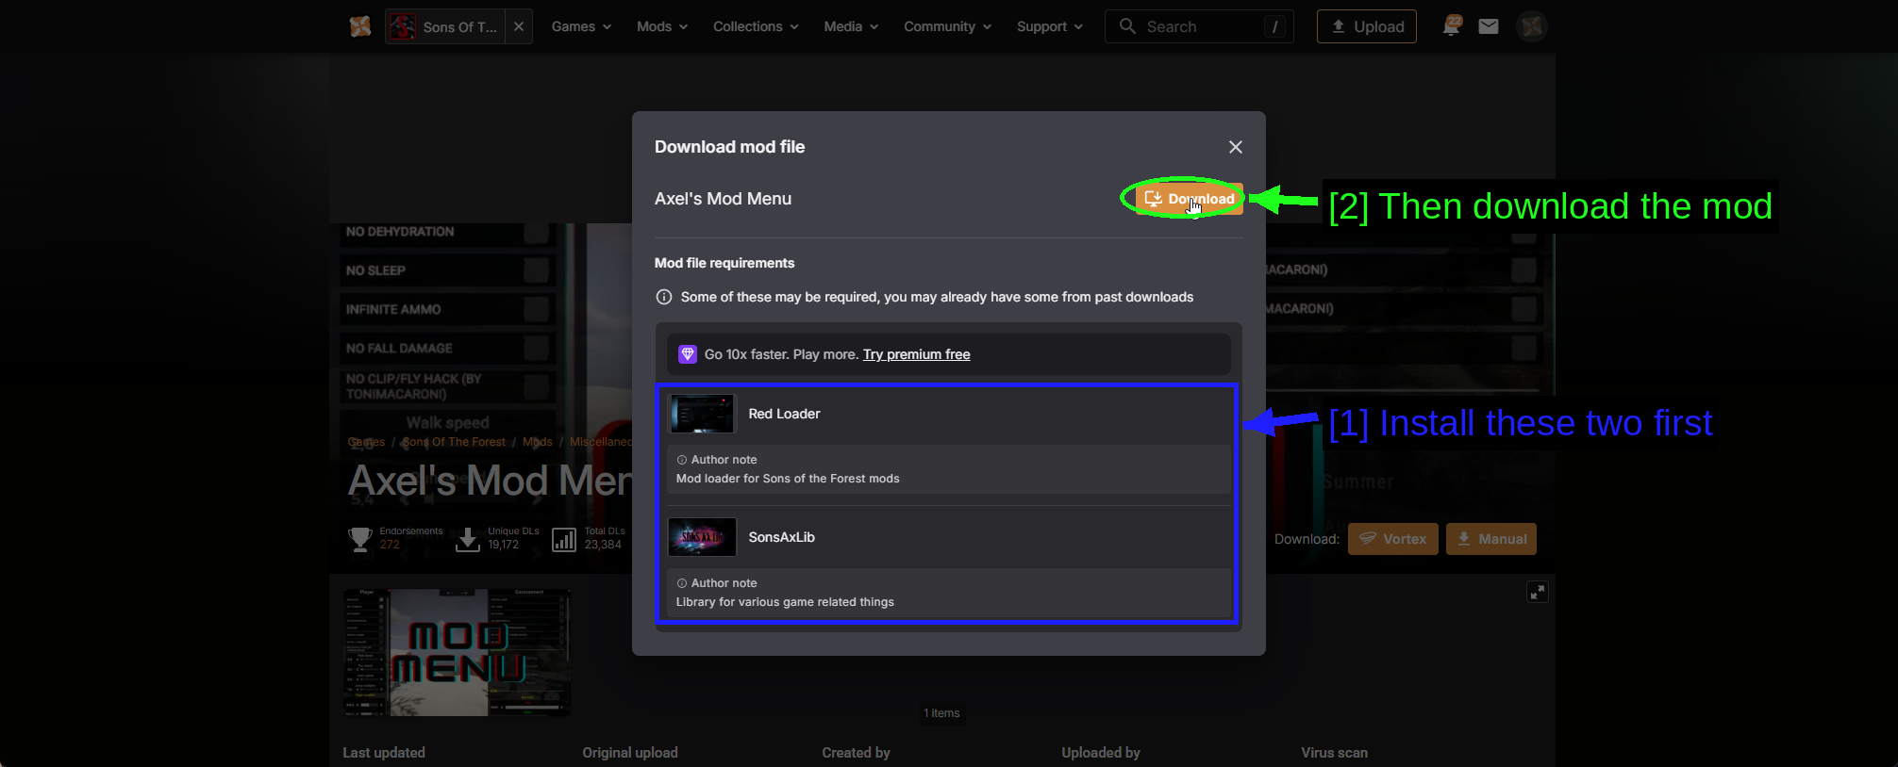
Task: Click the endorsements trophy icon
Action: click(360, 539)
